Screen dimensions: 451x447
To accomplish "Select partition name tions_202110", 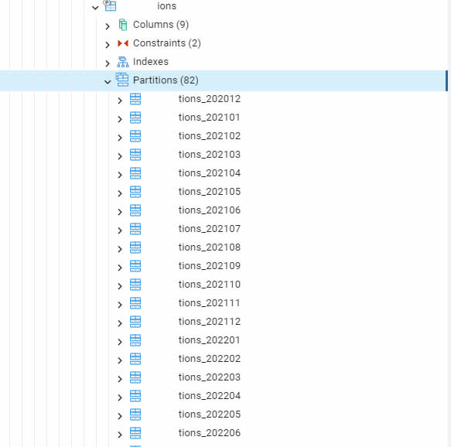I will pyautogui.click(x=210, y=285).
